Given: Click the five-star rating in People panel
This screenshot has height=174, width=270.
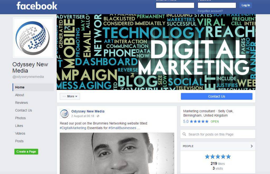Looking at the screenshot, I should coord(218,157).
